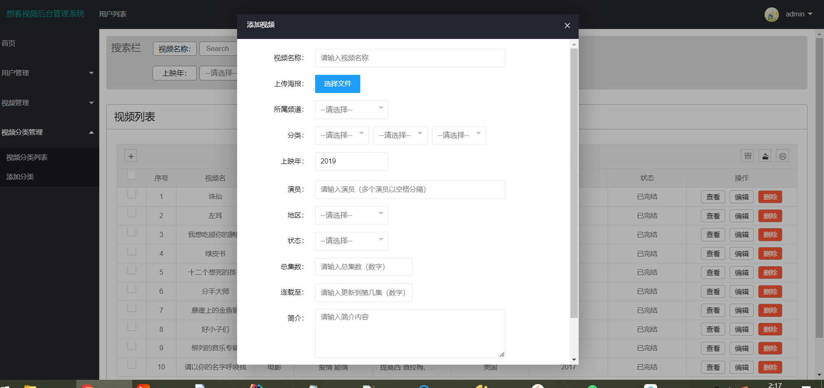824x388 pixels.
Task: Focus the 视频名称 input in dialog
Action: pos(410,58)
